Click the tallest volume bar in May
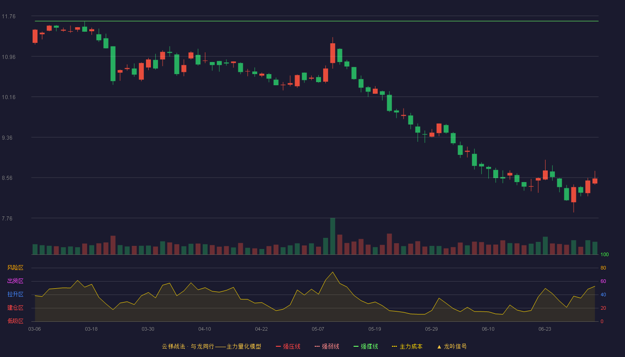Screen dimensions: 625x357 (333, 237)
